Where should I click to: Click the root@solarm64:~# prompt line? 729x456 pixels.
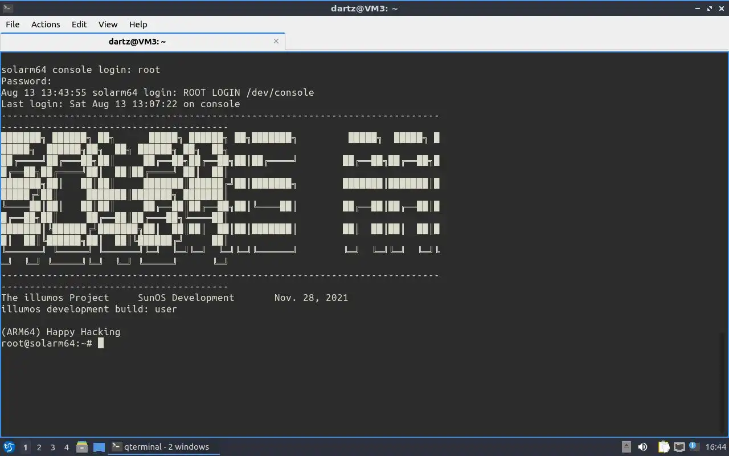(x=52, y=343)
